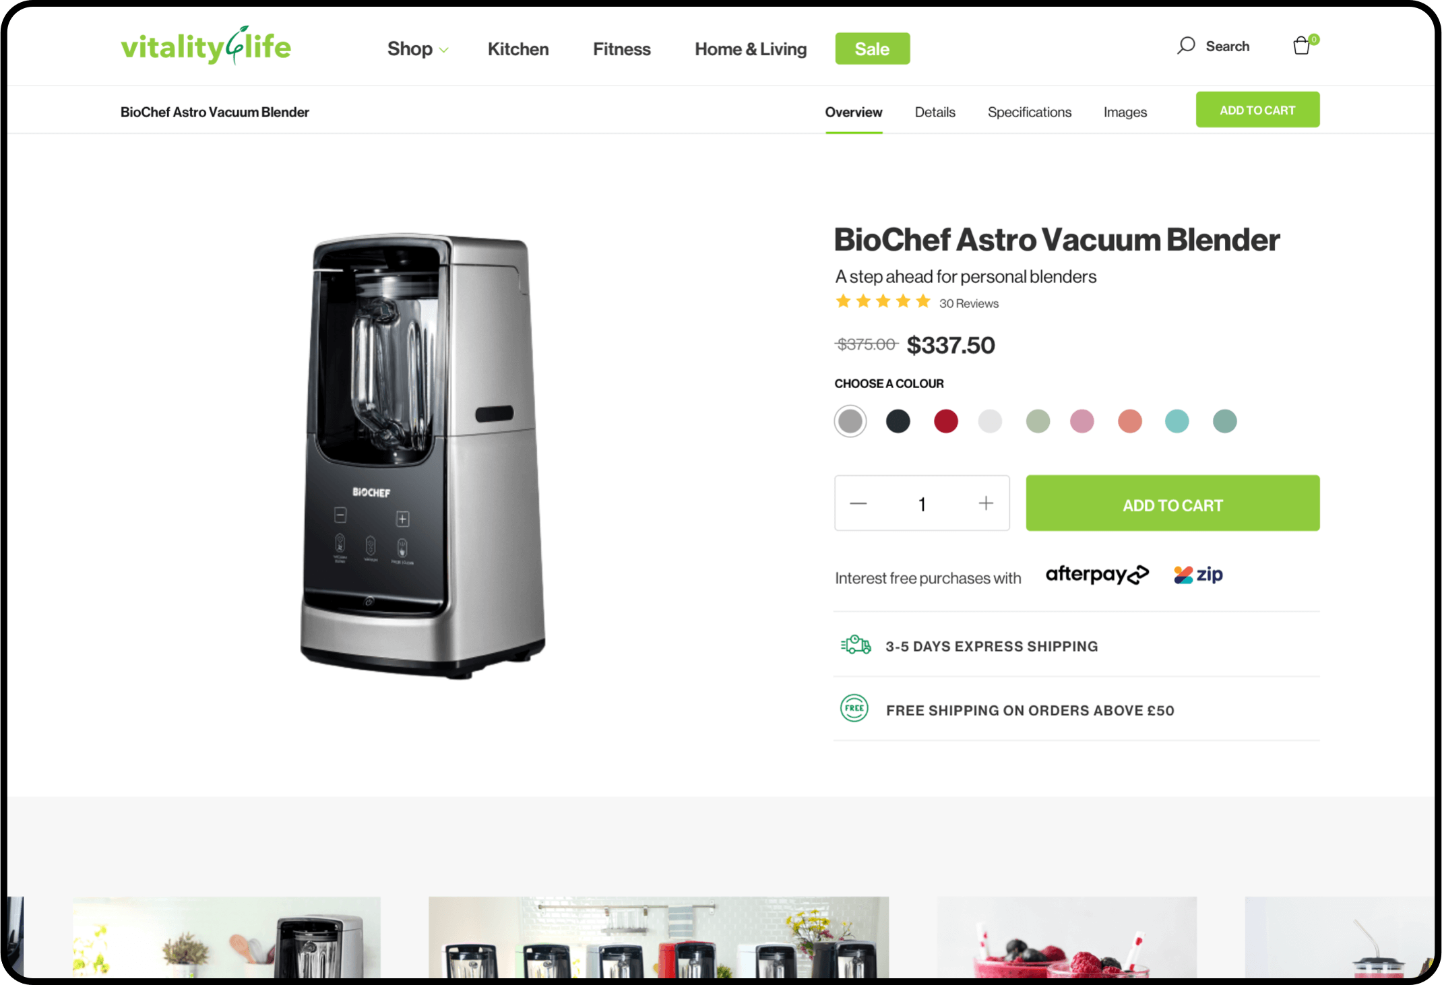Click the Afterpay logo

pos(1097,575)
